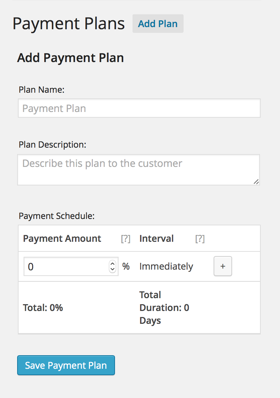Click inside the Plan Name field
The height and width of the screenshot is (398, 280).
point(139,108)
